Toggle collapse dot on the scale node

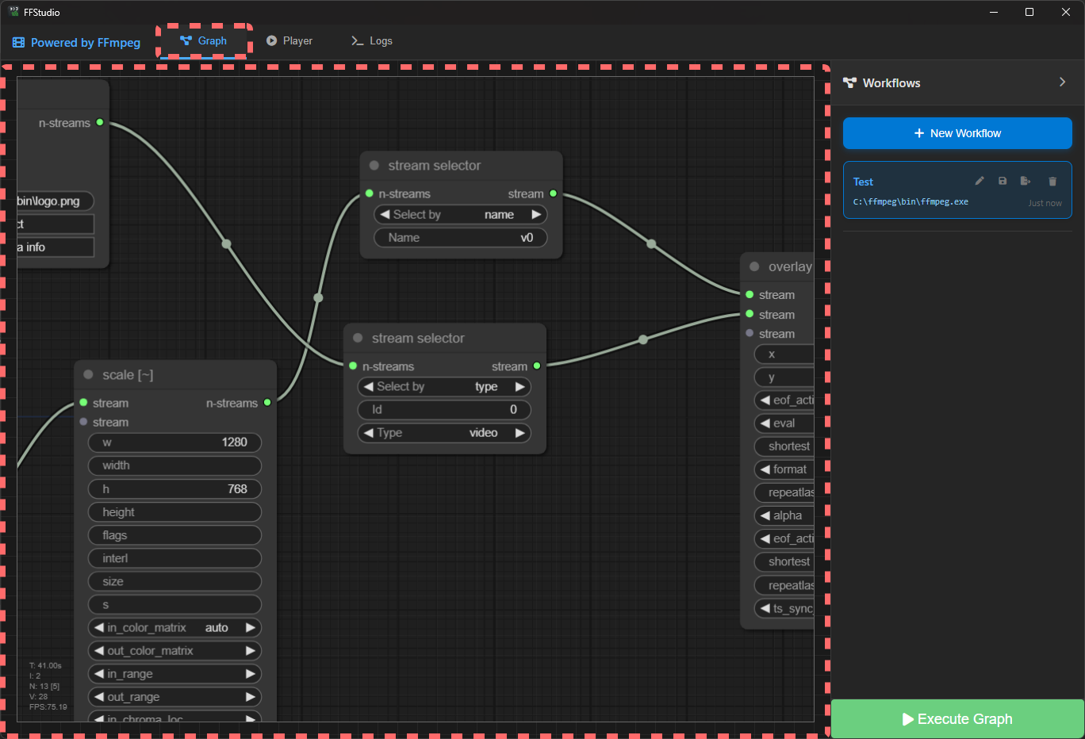tap(88, 374)
